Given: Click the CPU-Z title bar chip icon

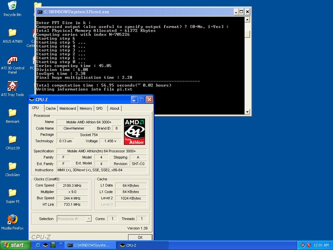Looking at the screenshot, I should 32,100.
